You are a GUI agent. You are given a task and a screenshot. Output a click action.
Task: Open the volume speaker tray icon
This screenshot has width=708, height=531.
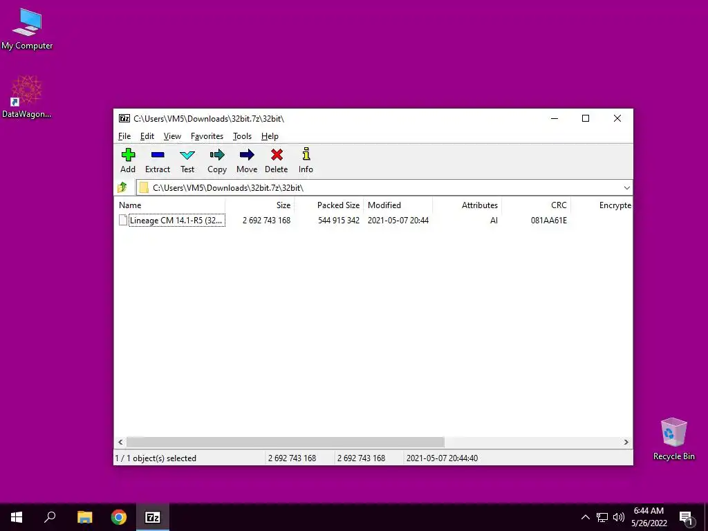pyautogui.click(x=619, y=517)
